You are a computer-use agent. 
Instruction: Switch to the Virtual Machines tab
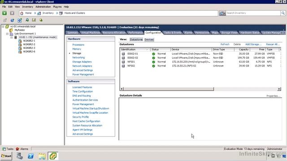pyautogui.click(x=91, y=33)
